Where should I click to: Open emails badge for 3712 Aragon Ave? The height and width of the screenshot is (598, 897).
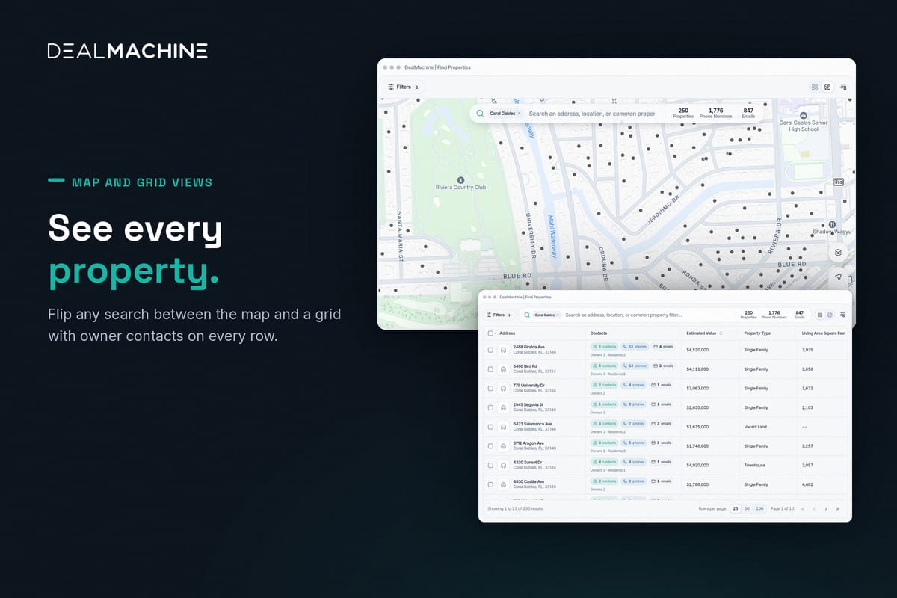(662, 443)
